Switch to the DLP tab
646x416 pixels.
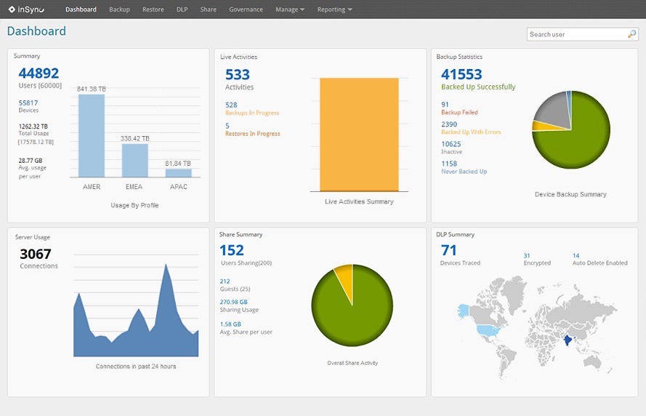click(x=182, y=9)
